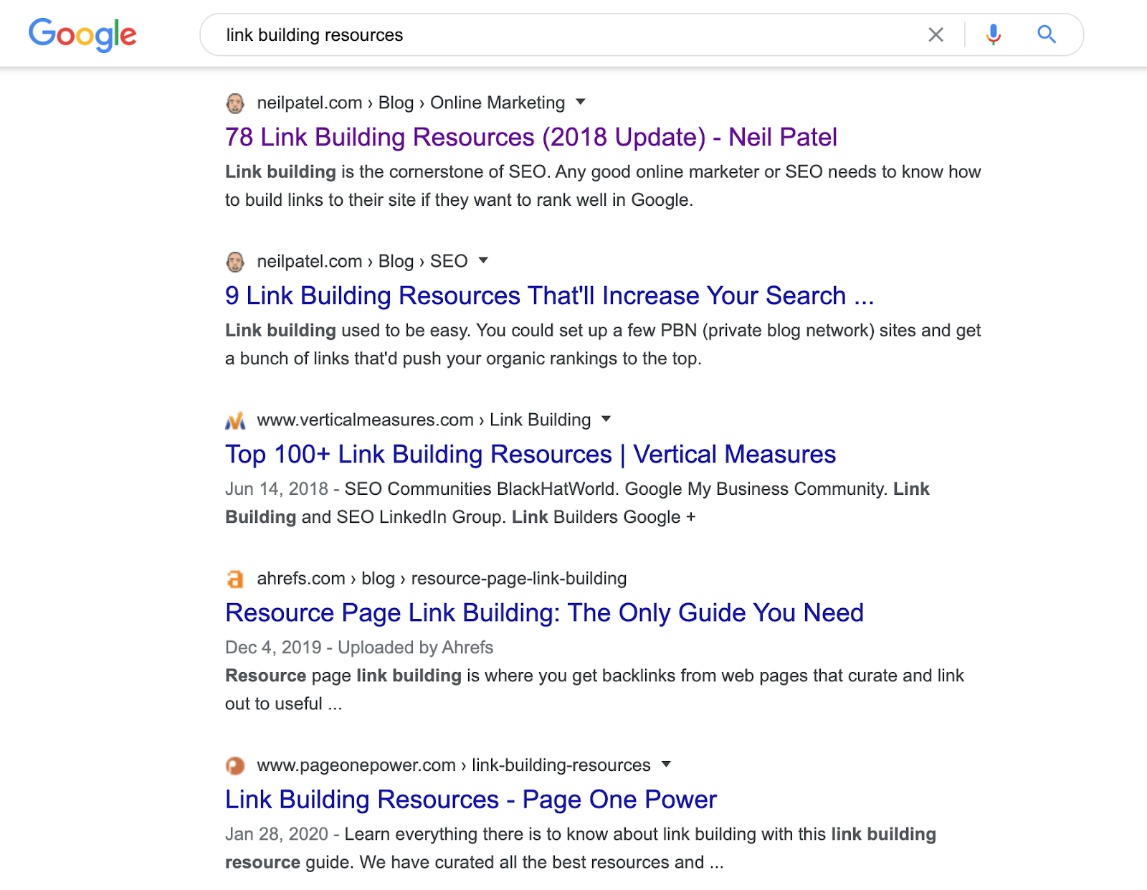
Task: Click 'ahrefs.com › blog › resource-page-link-building' breadcrumb
Action: click(442, 578)
